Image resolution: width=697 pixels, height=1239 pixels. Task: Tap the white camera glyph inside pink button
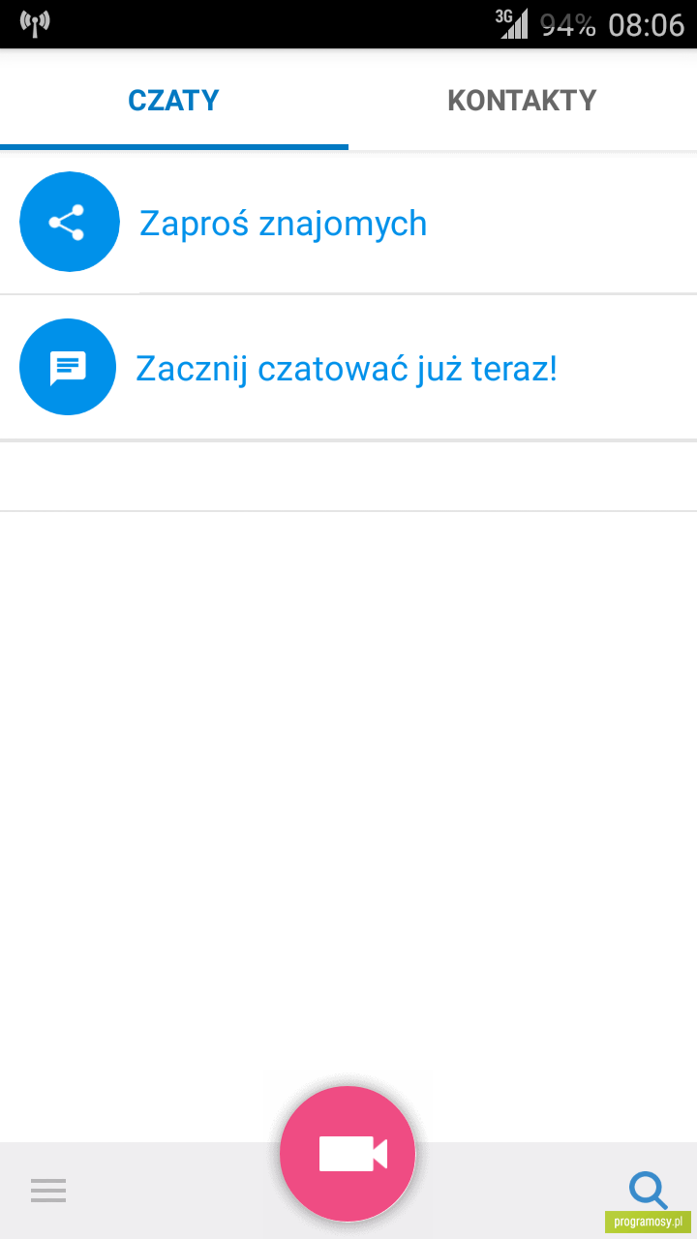[353, 1154]
